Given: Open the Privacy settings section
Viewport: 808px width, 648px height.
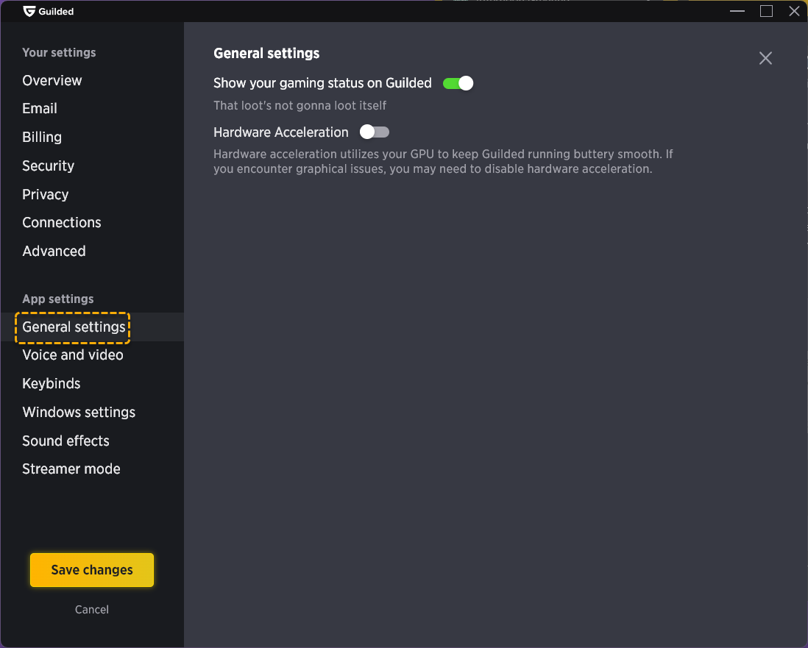Looking at the screenshot, I should (46, 194).
